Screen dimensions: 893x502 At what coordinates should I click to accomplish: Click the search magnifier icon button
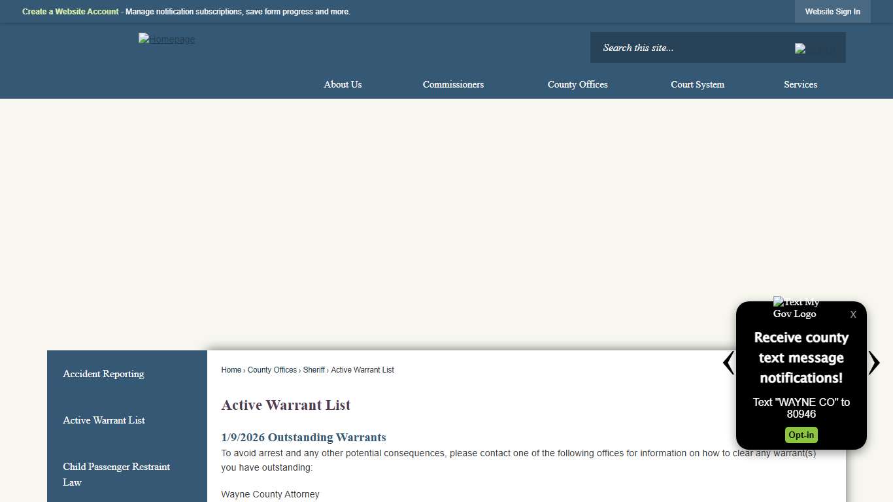(x=815, y=48)
